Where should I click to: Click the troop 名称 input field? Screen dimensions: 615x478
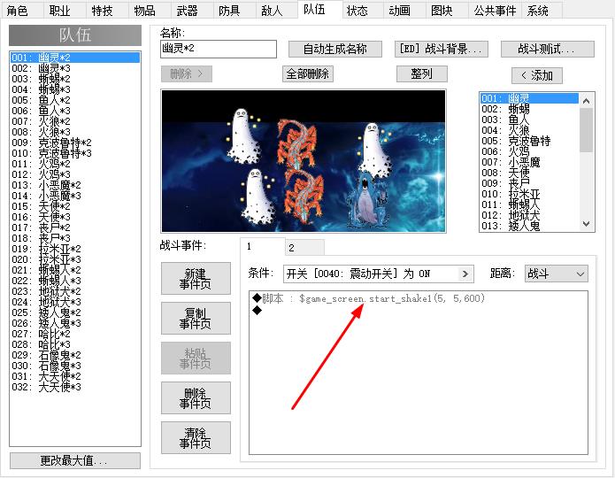(x=219, y=49)
